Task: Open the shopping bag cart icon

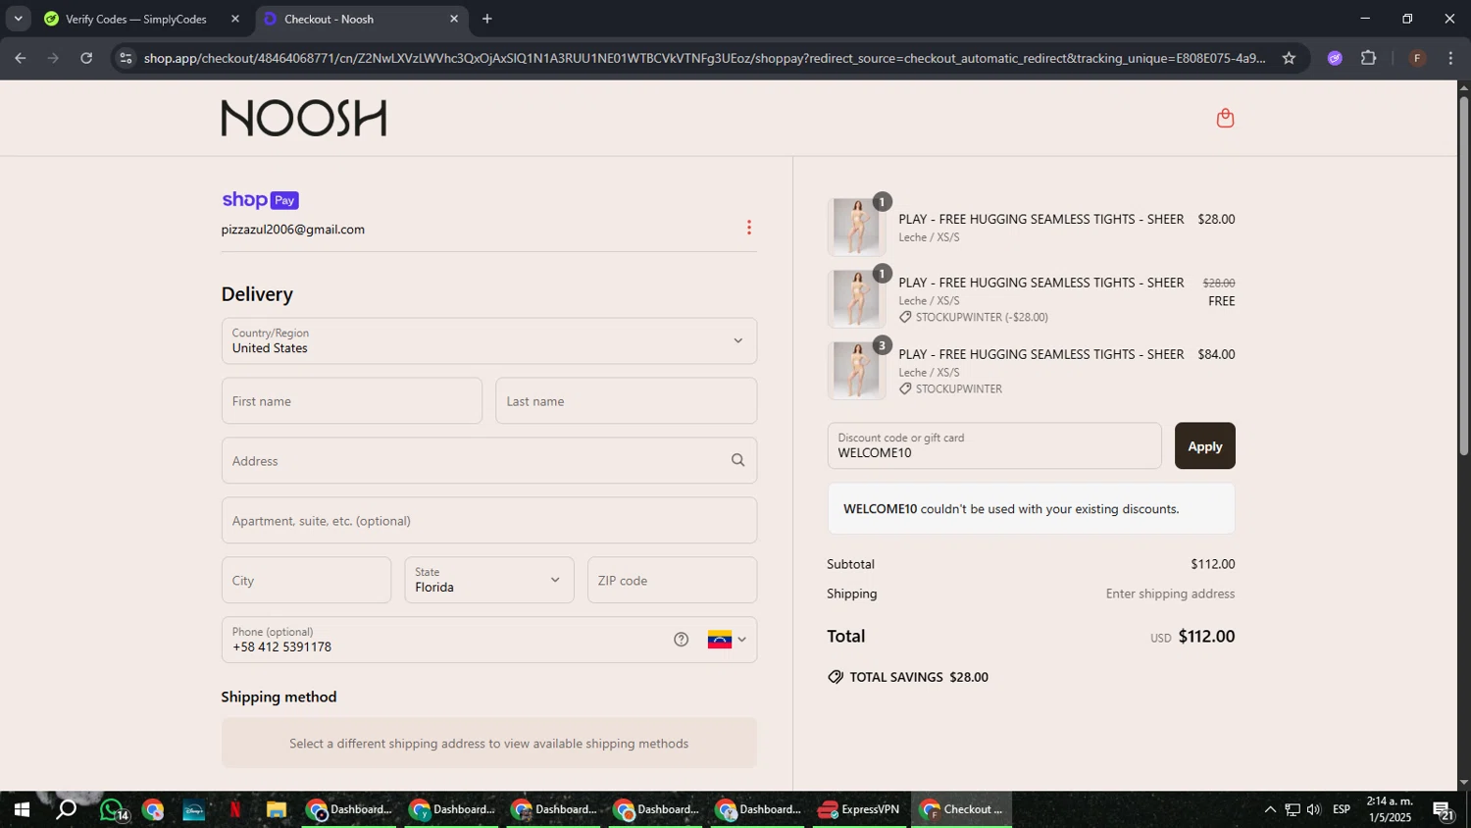Action: click(x=1225, y=118)
